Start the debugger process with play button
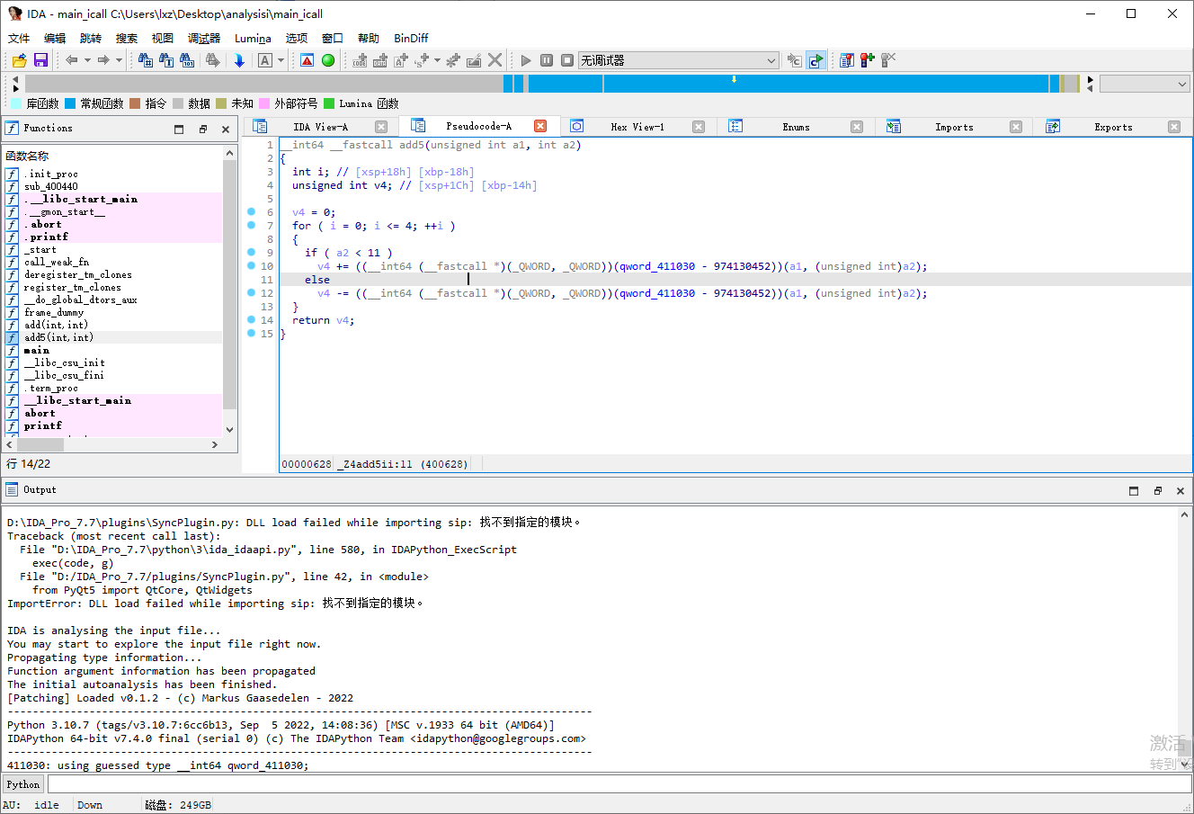This screenshot has height=814, width=1194. (x=526, y=60)
